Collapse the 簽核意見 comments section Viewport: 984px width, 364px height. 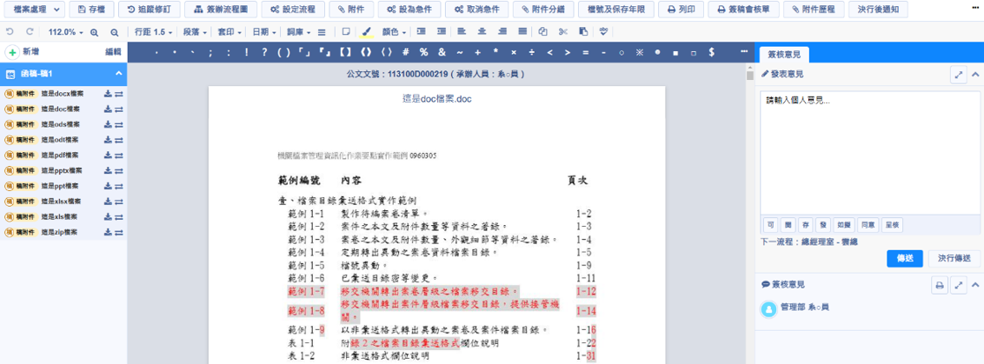coord(975,285)
